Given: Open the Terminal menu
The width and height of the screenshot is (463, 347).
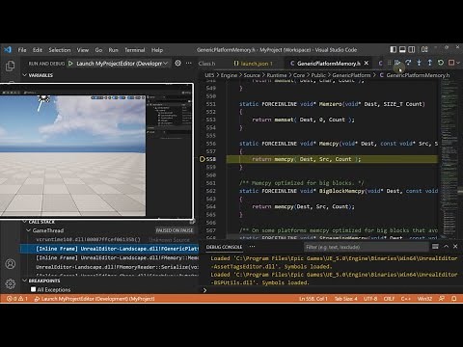Looking at the screenshot, I should tap(135, 50).
